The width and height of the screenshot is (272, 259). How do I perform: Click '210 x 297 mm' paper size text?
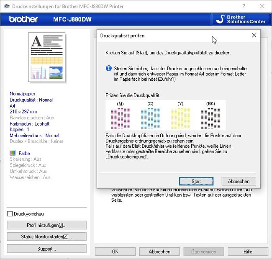[23, 112]
